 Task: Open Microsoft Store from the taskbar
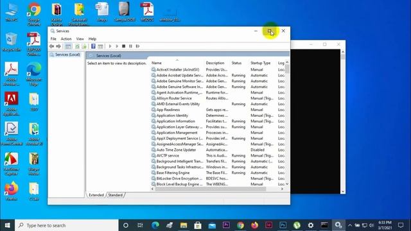point(198,225)
